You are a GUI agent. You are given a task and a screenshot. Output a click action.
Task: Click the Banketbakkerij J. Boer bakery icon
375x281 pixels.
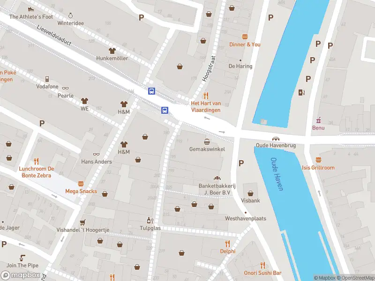tap(217, 178)
